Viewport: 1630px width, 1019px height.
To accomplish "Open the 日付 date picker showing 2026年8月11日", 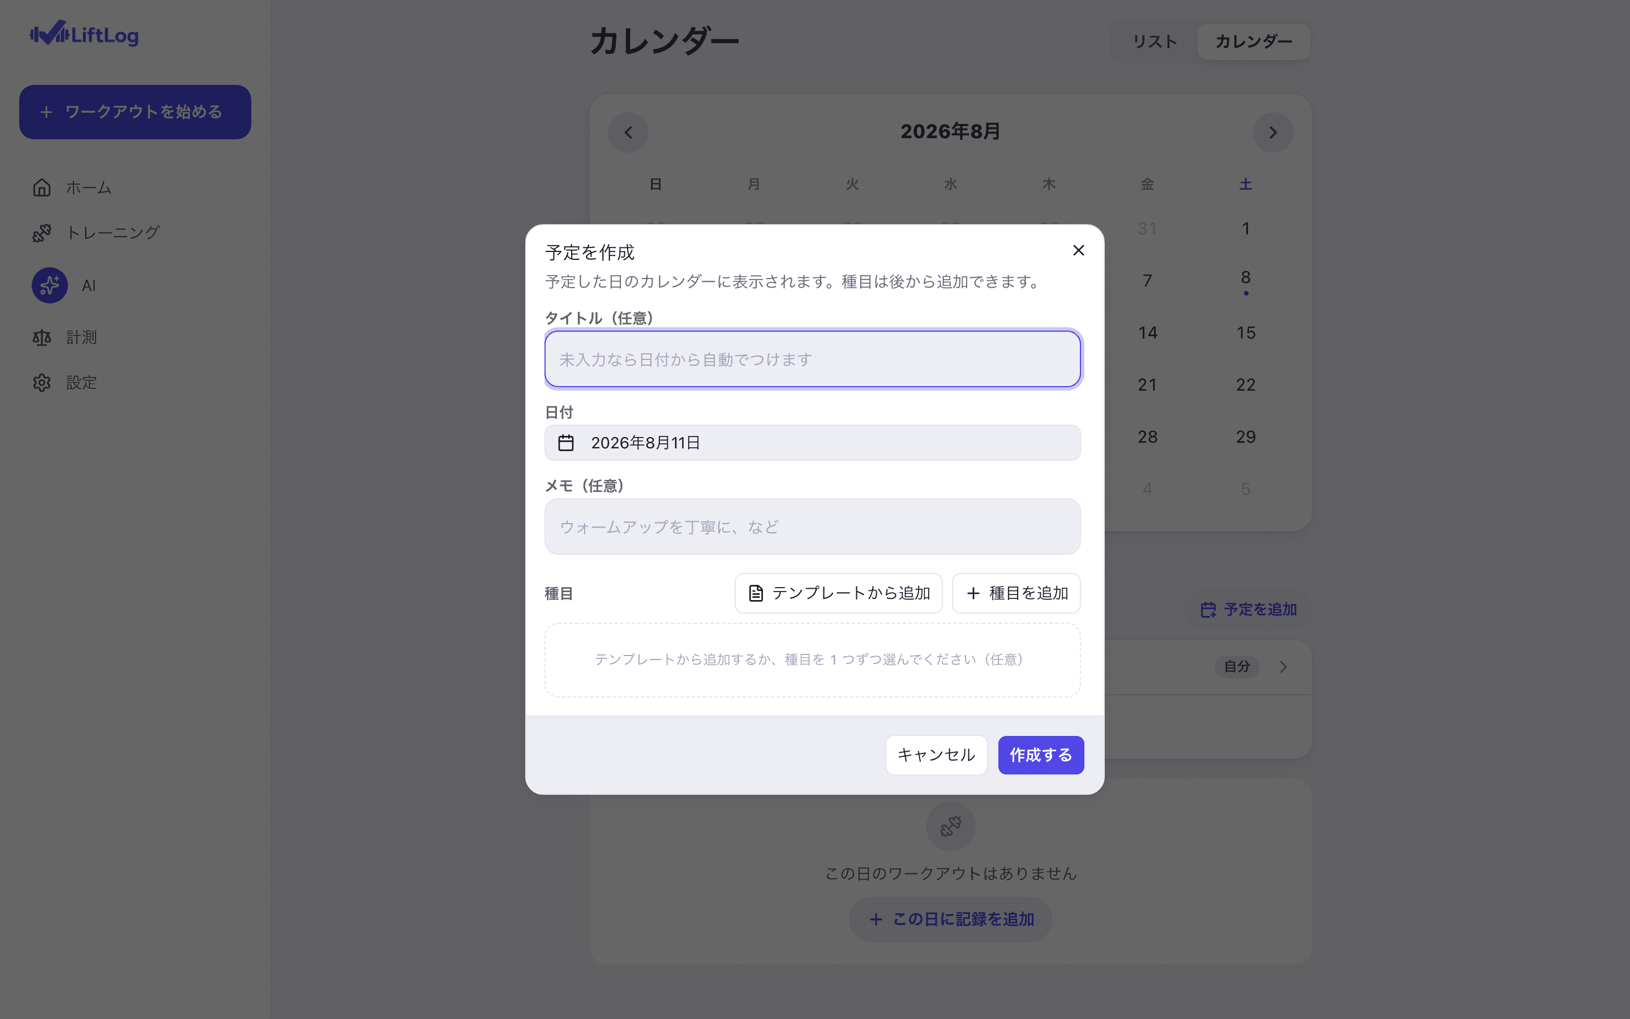I will (812, 443).
